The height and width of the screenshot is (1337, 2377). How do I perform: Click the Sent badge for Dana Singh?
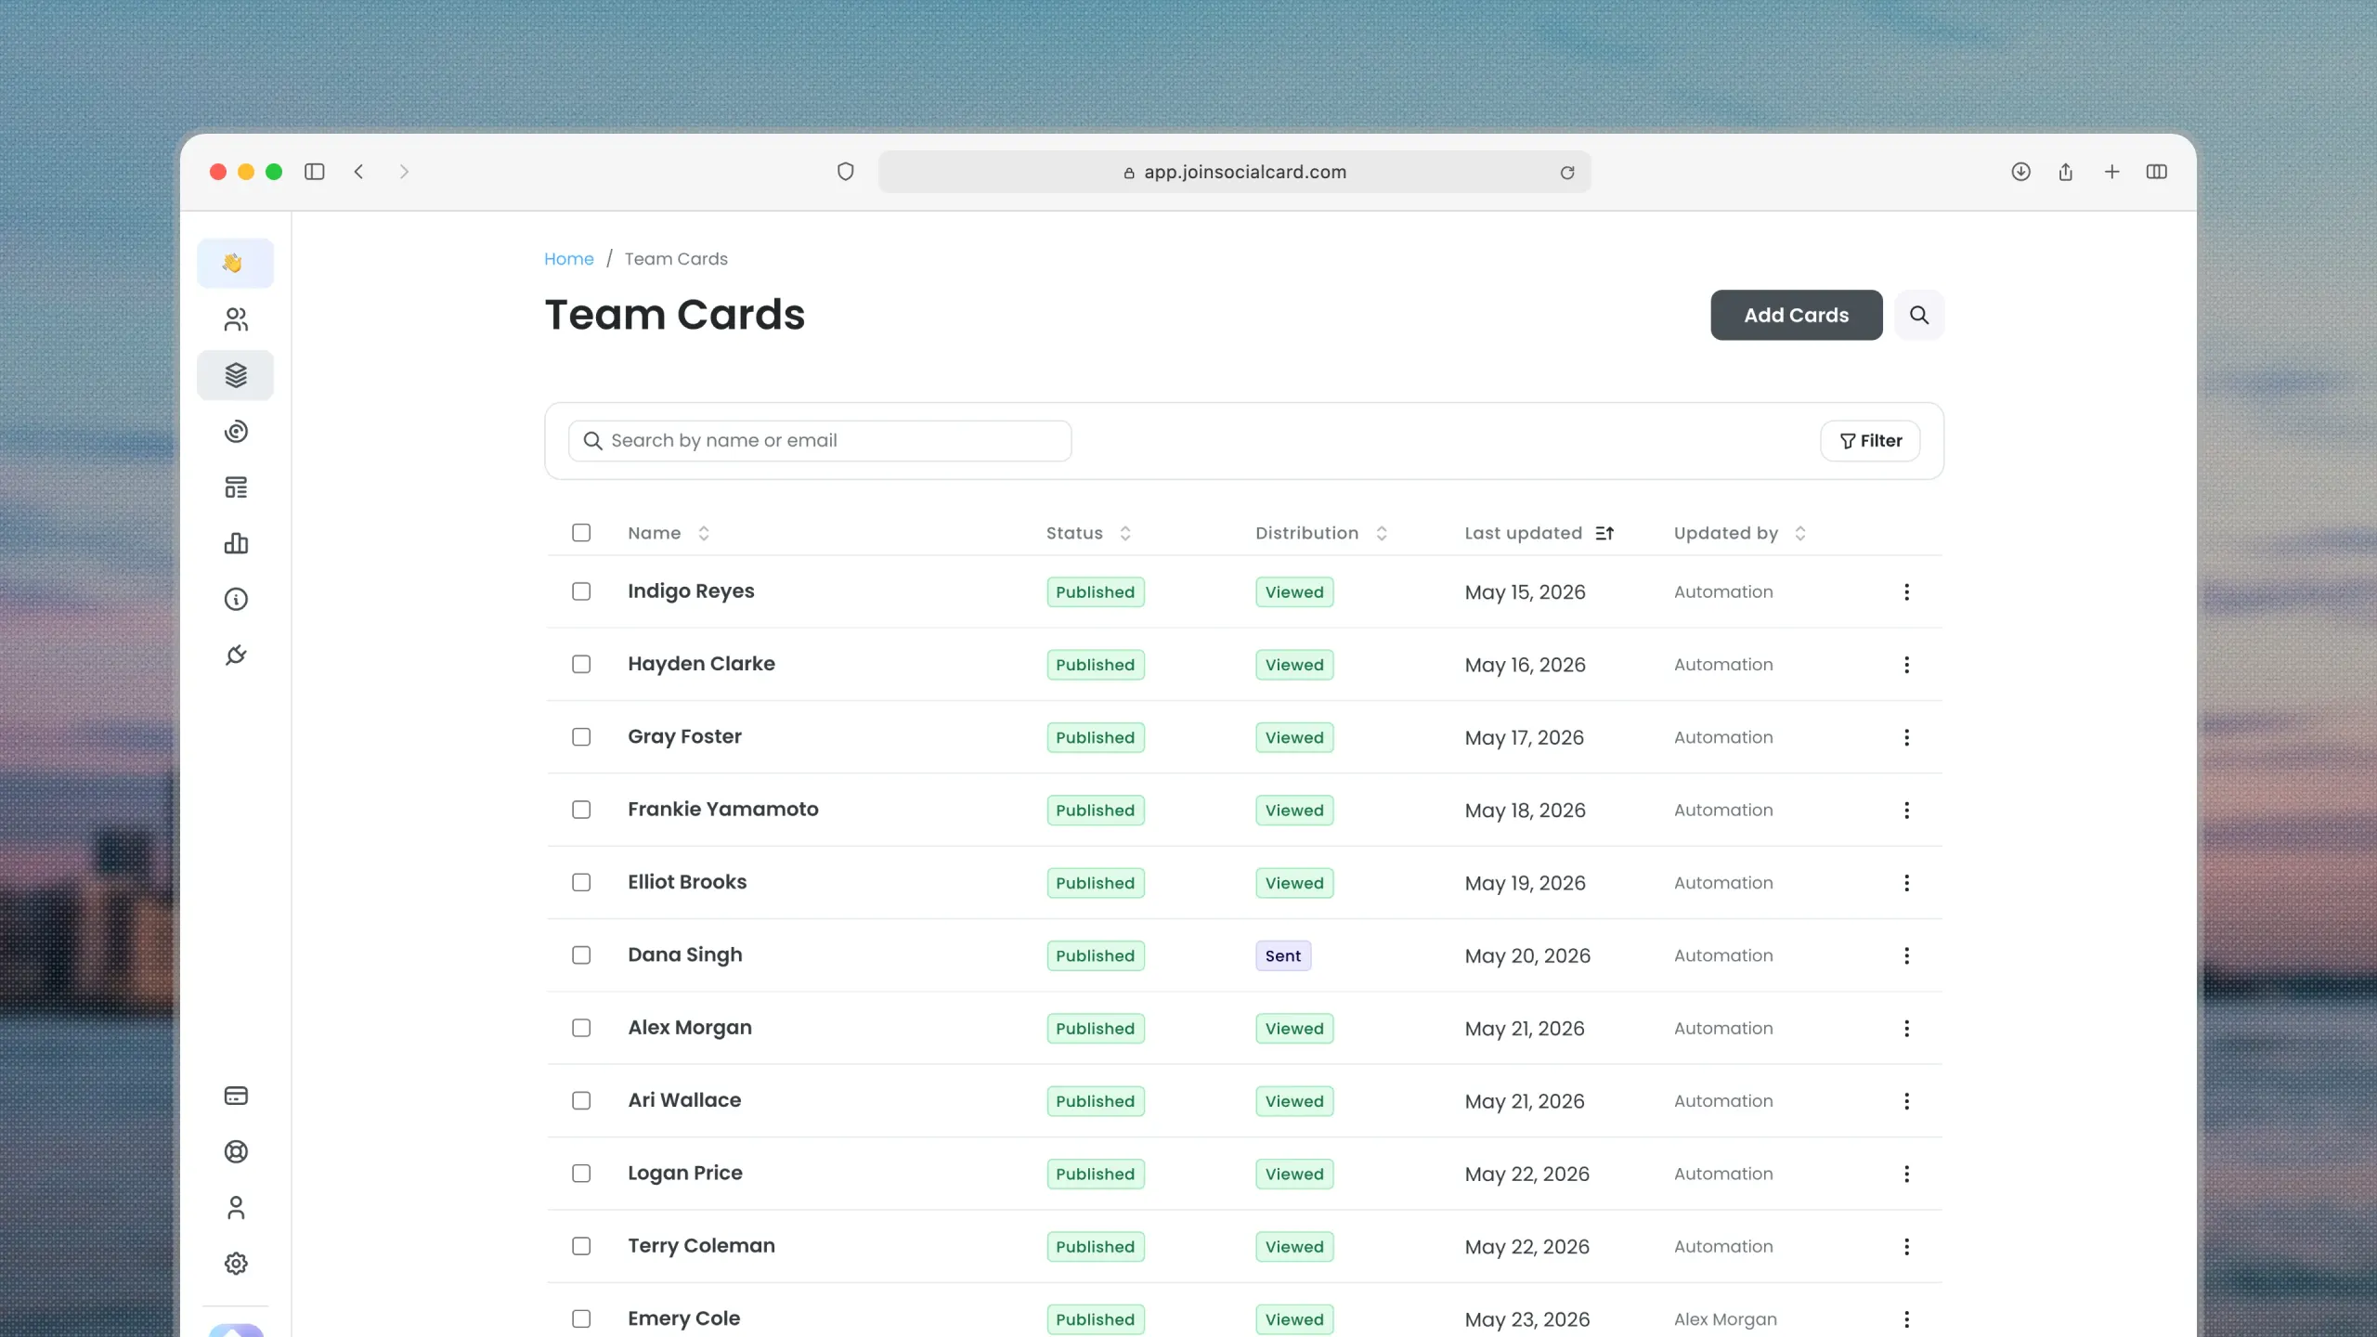coord(1283,955)
